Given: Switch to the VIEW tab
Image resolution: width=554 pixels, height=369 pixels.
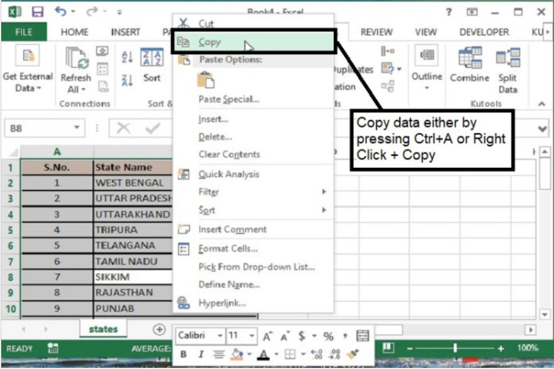Looking at the screenshot, I should coord(426,32).
